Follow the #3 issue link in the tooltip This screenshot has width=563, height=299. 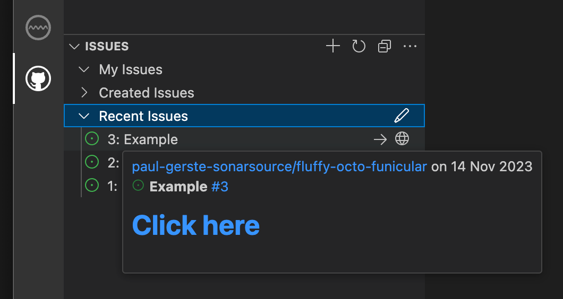220,187
